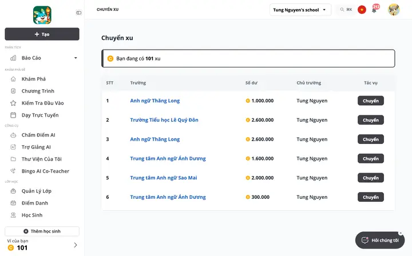Open Chương Trình program icon
The height and width of the screenshot is (256, 412).
[x=13, y=91]
